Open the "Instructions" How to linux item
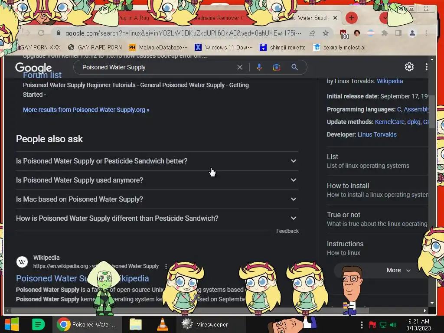This screenshot has width=444, height=333. point(378,248)
